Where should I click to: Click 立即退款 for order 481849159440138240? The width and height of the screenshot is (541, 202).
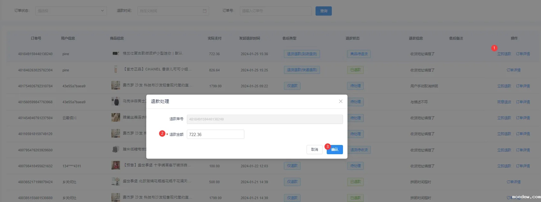[504, 54]
